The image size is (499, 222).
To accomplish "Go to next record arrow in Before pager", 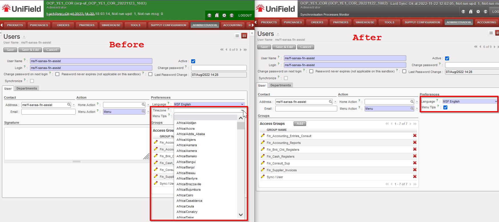I will (x=241, y=50).
